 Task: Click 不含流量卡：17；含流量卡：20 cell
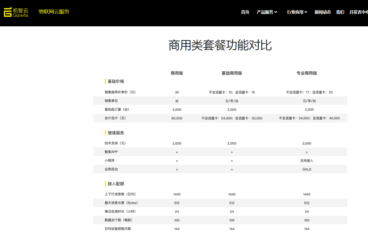[309, 92]
